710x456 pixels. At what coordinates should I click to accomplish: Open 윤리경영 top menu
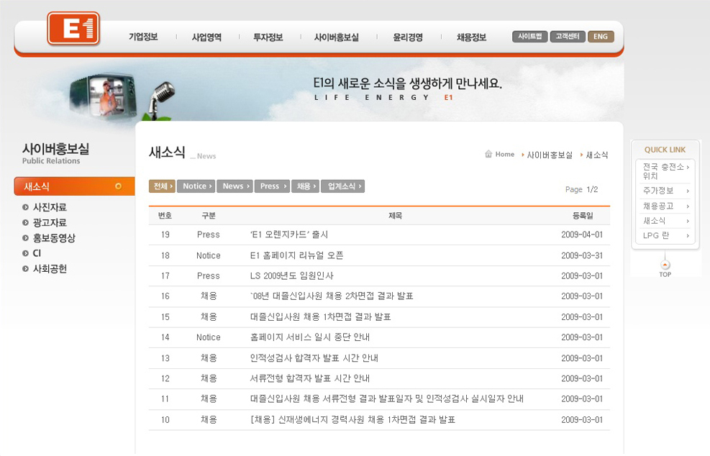click(x=408, y=37)
